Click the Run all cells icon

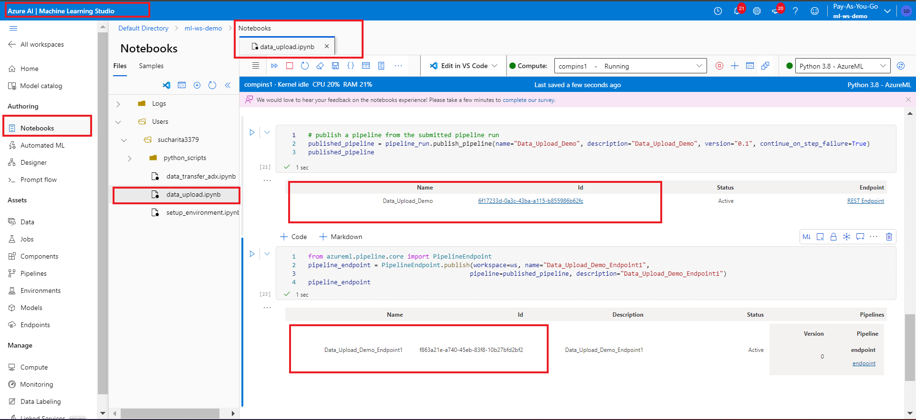(x=274, y=66)
